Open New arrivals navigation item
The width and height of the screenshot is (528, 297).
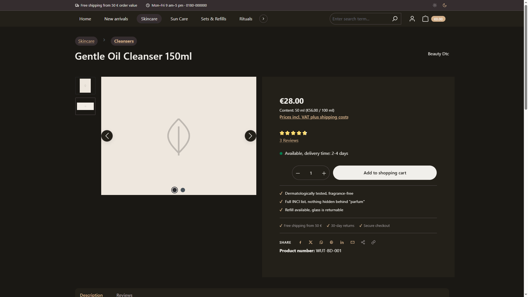pyautogui.click(x=116, y=19)
